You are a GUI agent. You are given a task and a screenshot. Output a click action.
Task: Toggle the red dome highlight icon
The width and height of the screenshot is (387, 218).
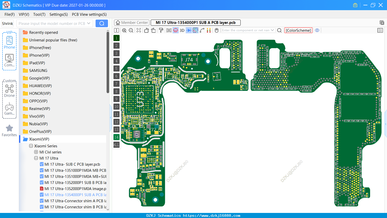[176, 30]
